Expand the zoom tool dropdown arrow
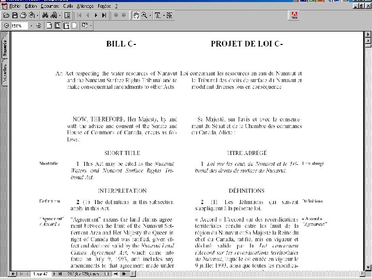 (150, 16)
